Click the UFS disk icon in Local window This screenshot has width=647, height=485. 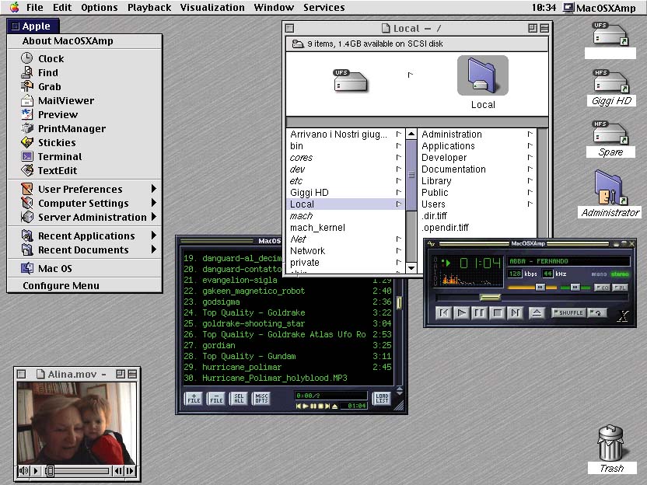pyautogui.click(x=350, y=80)
